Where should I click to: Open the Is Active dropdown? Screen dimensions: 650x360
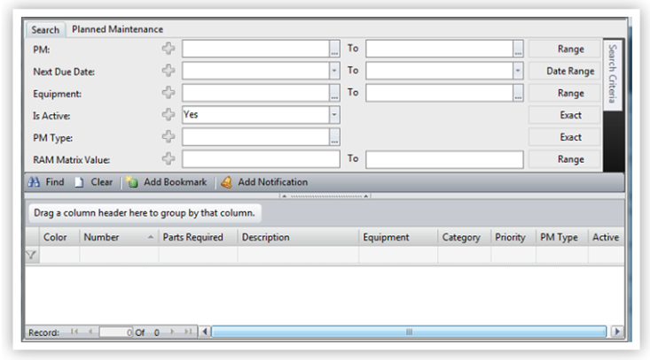[334, 115]
